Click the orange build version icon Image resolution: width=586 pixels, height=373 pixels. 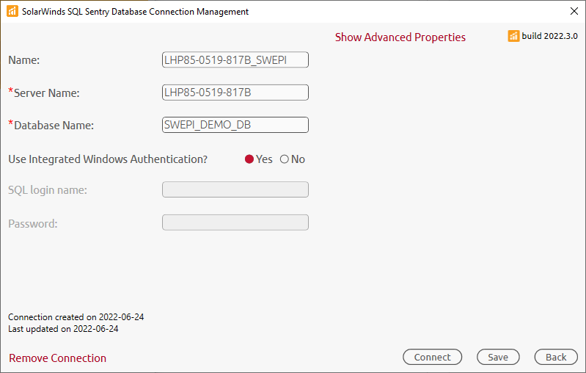coord(514,36)
